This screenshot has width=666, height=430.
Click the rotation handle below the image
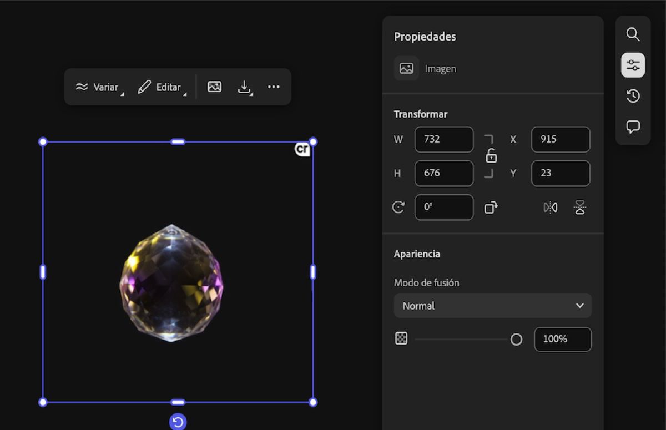point(178,422)
